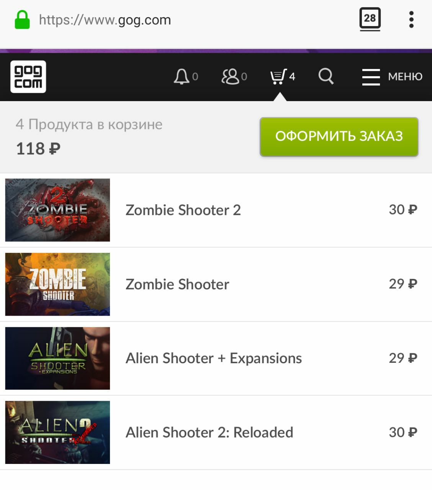Screen dimensions: 432x490
Task: Open the search magnifier icon
Action: coord(326,76)
